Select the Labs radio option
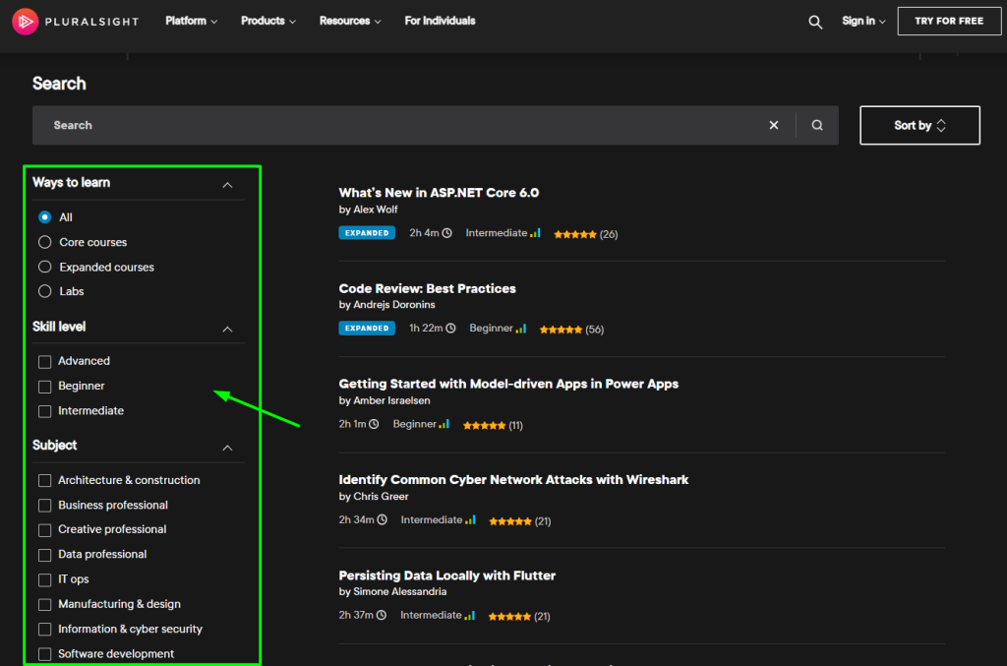The width and height of the screenshot is (1007, 666). pyautogui.click(x=44, y=291)
